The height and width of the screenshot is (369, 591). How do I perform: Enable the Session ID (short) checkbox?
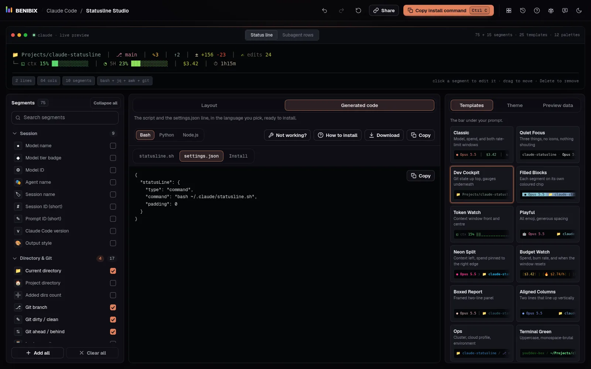click(113, 207)
